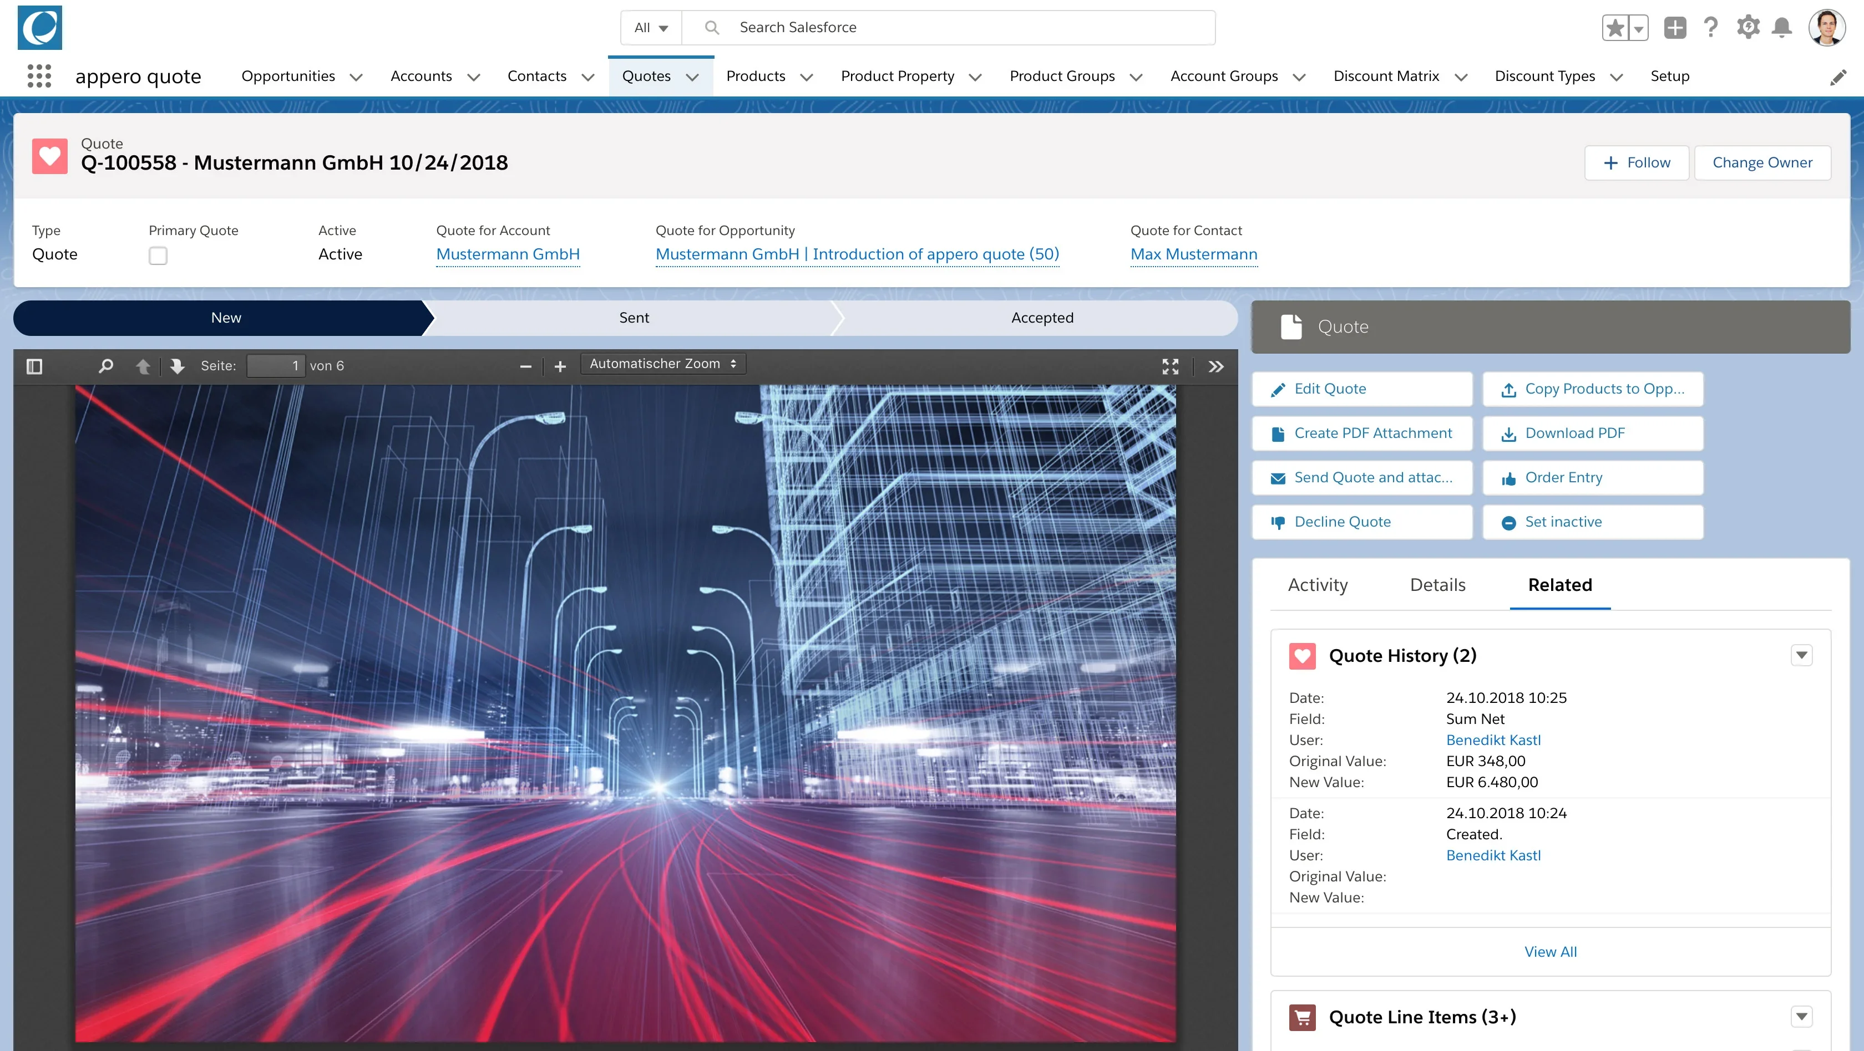1864x1051 pixels.
Task: Switch to the Details tab
Action: tap(1437, 585)
